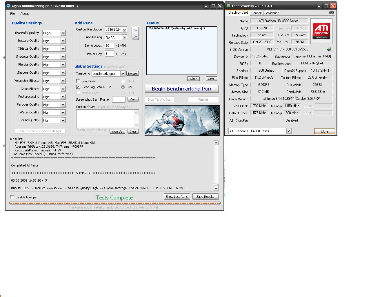Click Crysis Benchmarking title bar icon
The image size is (371, 297).
tap(8, 6)
